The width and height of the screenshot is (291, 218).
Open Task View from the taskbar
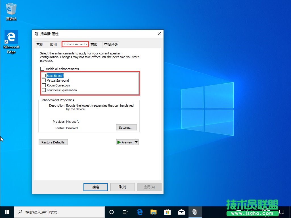pos(125,212)
